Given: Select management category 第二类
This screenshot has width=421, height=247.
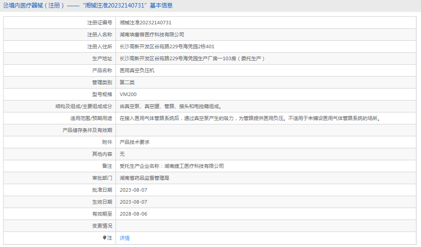Looking at the screenshot, I should pyautogui.click(x=127, y=82).
